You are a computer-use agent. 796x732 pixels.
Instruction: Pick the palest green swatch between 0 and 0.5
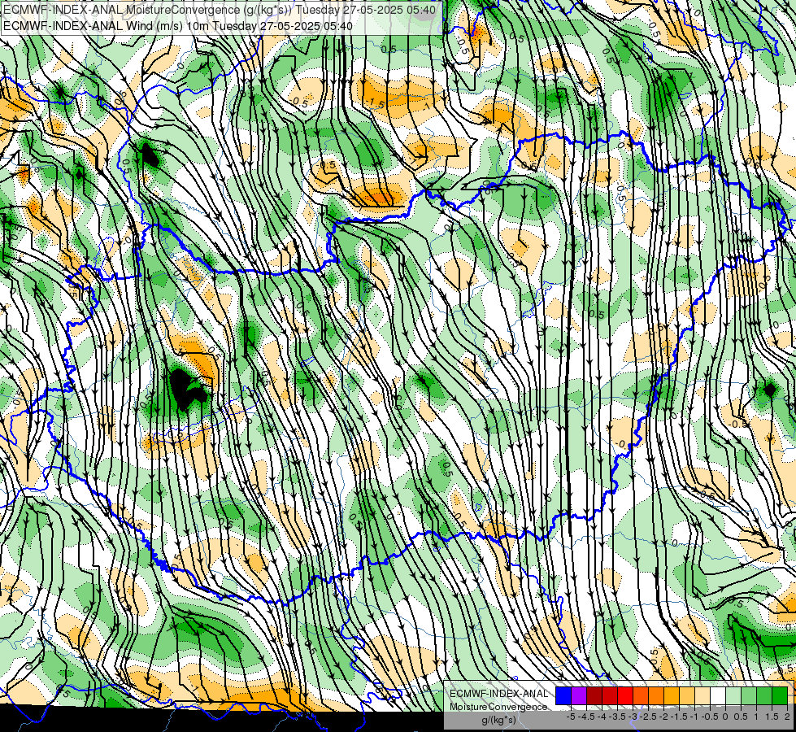pos(733,696)
